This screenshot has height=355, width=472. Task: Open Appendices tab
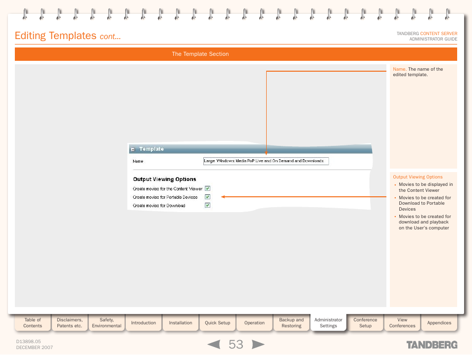[x=439, y=323]
